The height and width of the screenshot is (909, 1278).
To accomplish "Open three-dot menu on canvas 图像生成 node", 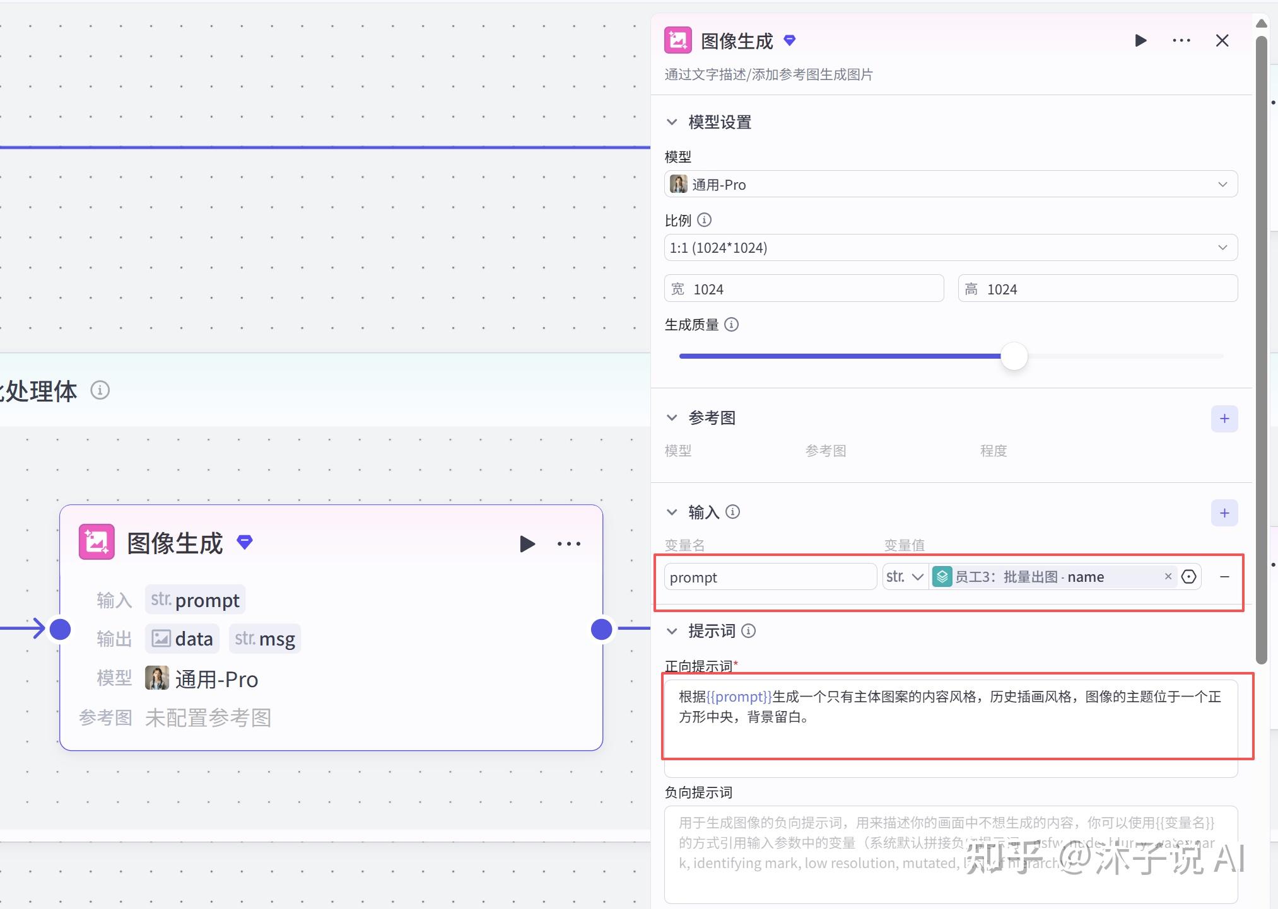I will 568,544.
